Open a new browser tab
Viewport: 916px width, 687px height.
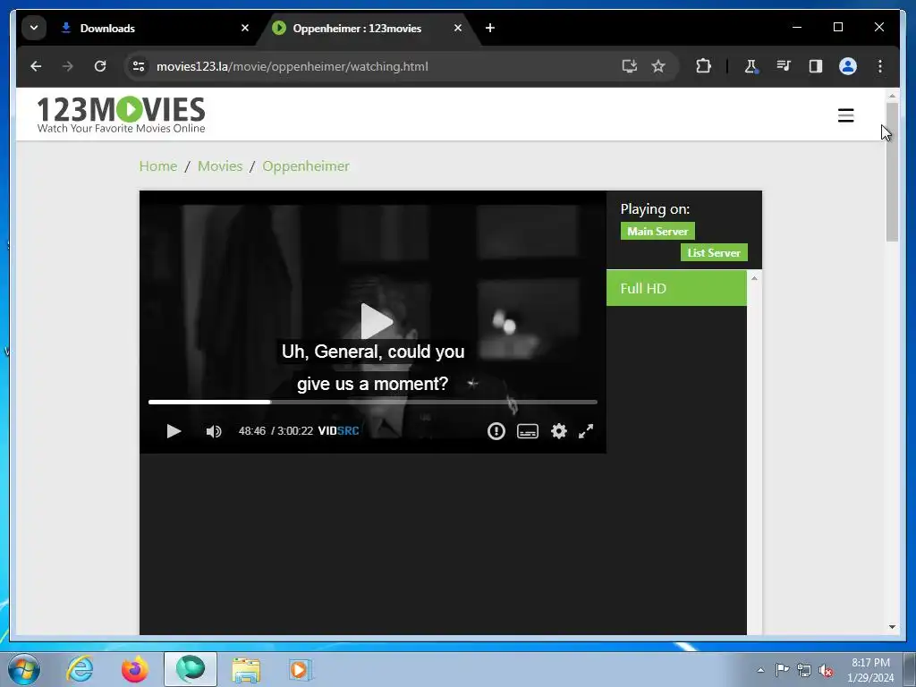click(489, 28)
